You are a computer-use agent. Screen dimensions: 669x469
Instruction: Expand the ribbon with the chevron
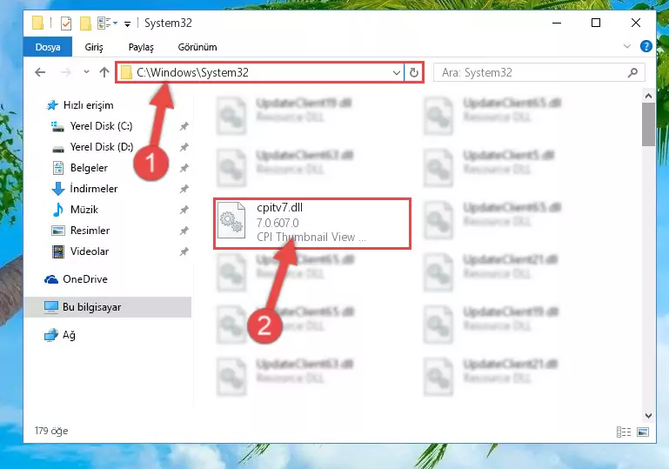626,46
